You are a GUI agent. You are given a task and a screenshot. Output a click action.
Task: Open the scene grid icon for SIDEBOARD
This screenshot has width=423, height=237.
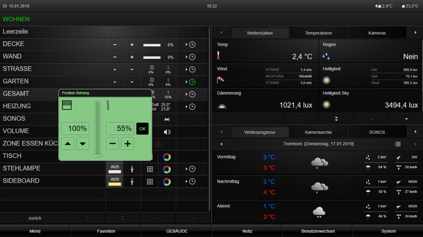(150, 182)
